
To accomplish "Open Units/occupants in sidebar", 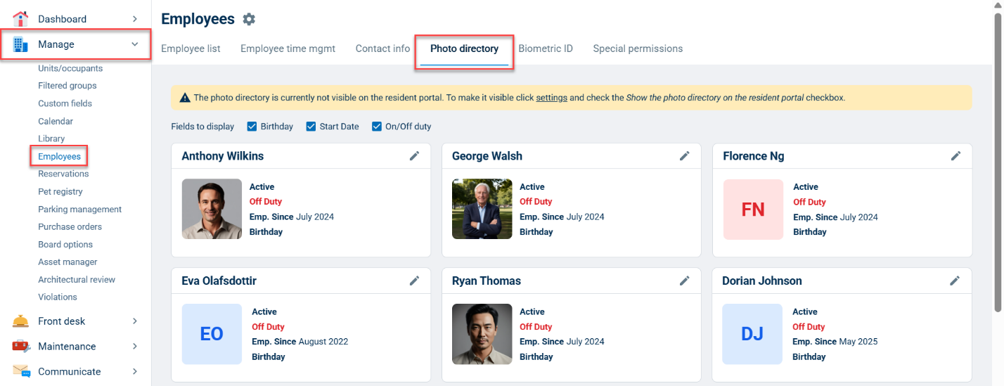I will (x=70, y=68).
